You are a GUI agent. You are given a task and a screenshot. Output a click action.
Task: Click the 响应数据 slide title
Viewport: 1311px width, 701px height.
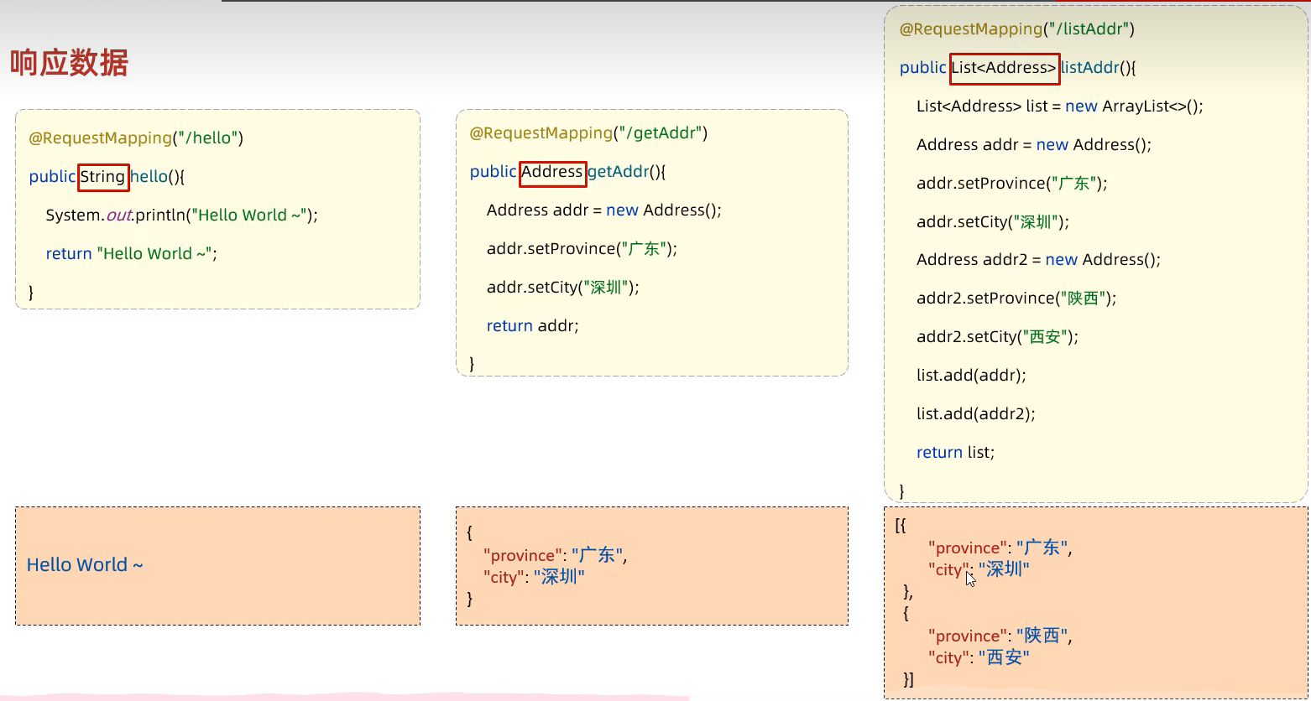[69, 64]
